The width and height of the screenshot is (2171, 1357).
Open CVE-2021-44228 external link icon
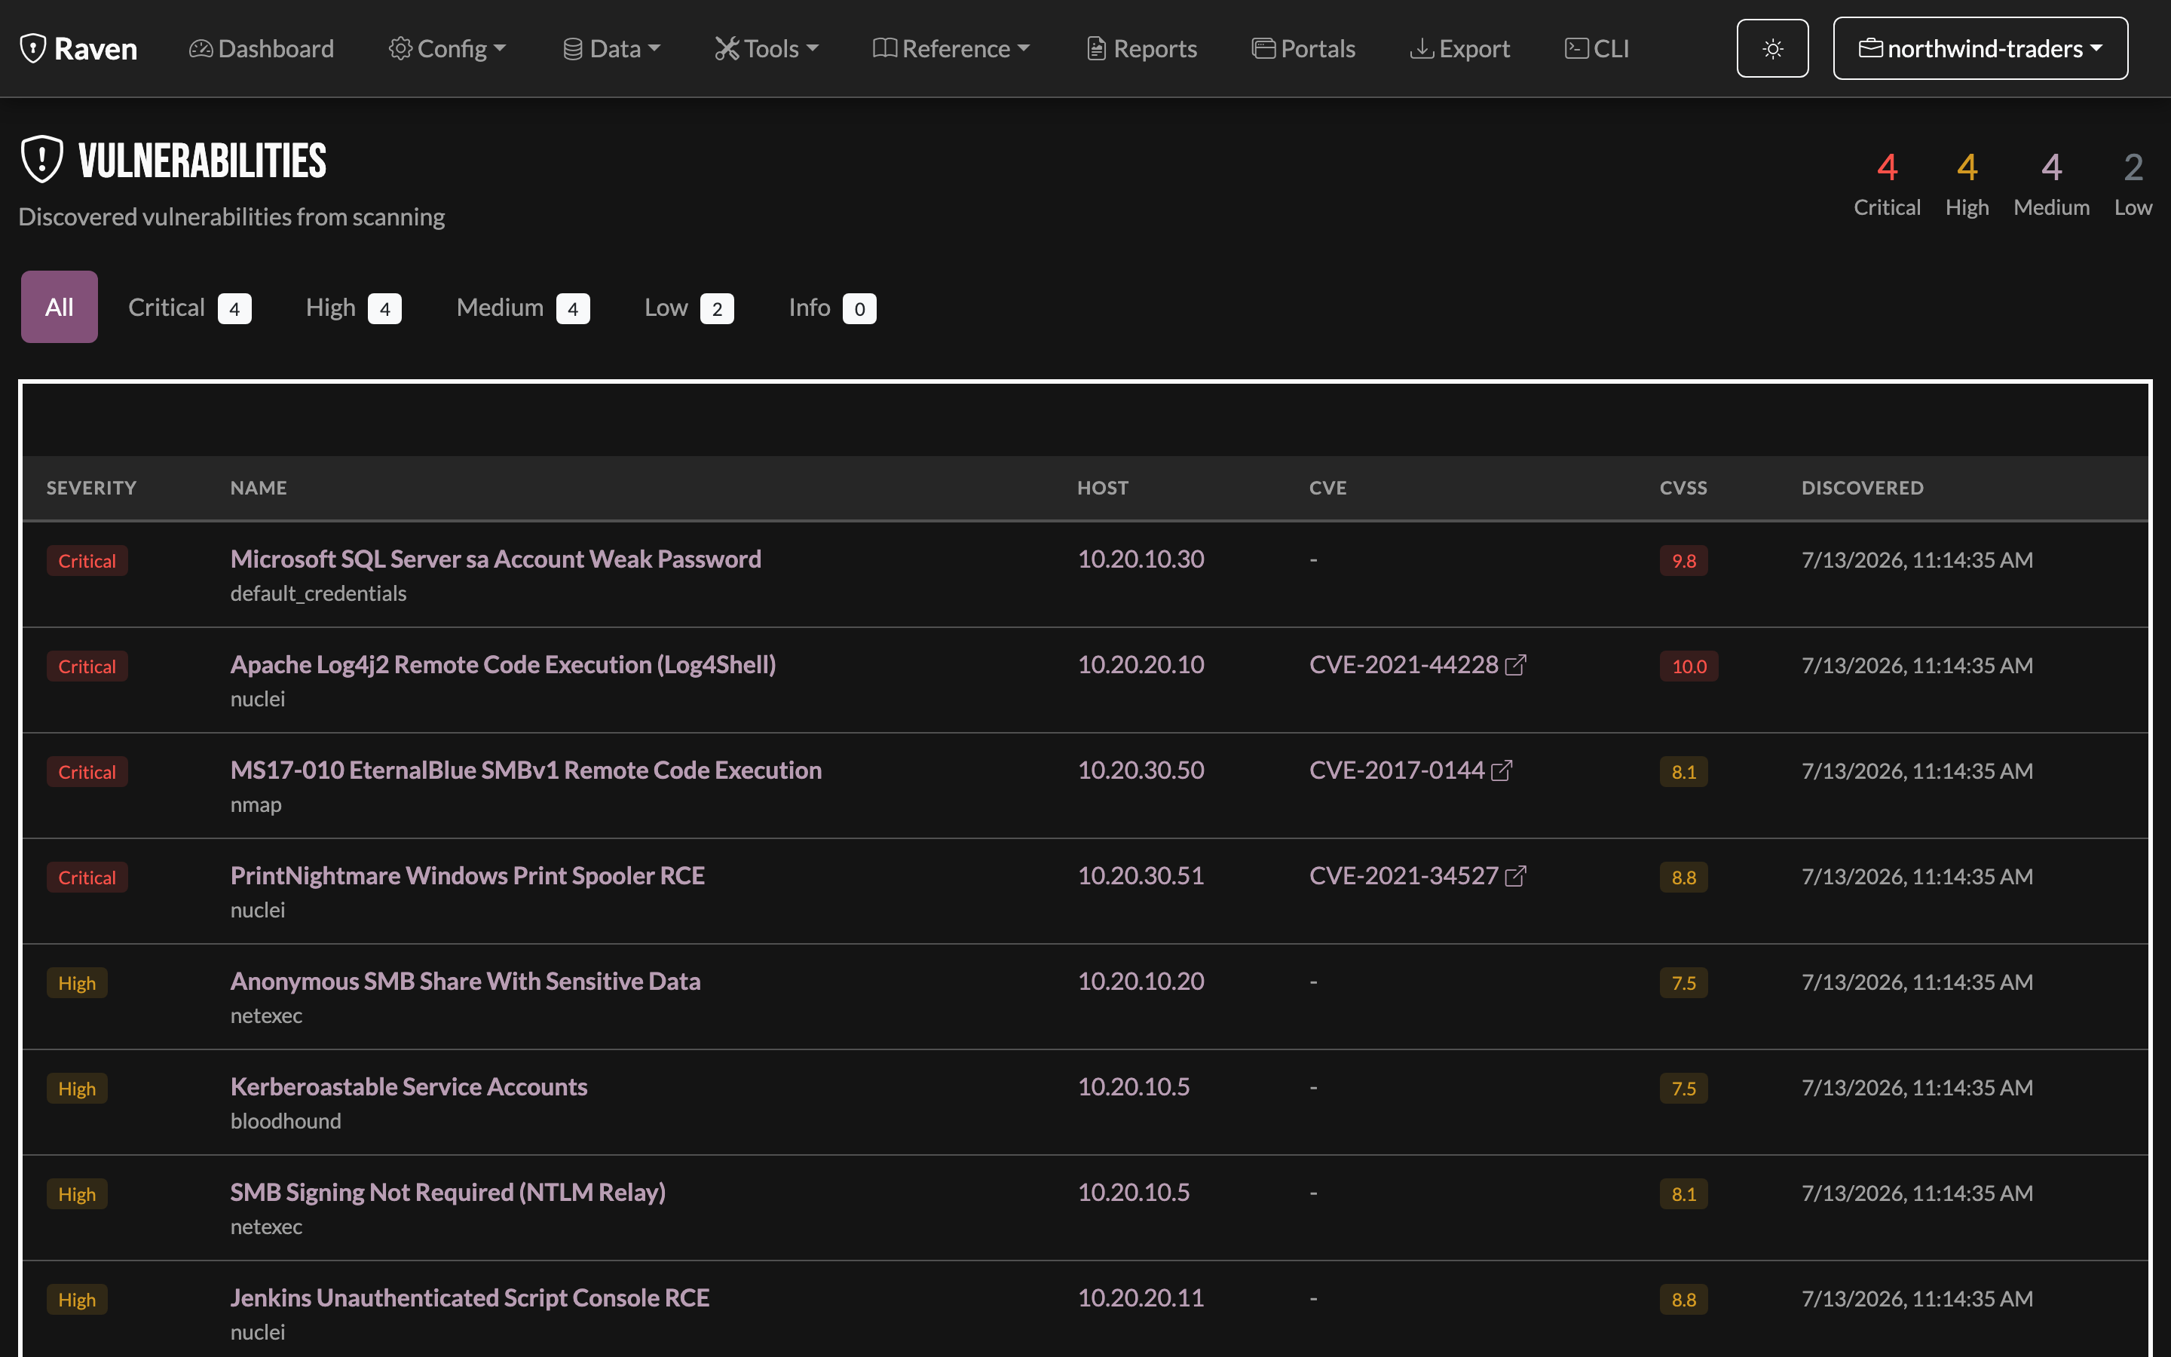point(1515,665)
